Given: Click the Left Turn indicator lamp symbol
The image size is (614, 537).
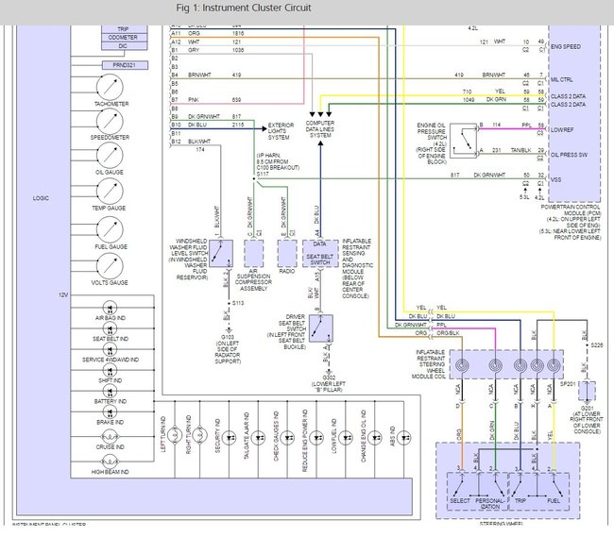Looking at the screenshot, I should click(175, 435).
